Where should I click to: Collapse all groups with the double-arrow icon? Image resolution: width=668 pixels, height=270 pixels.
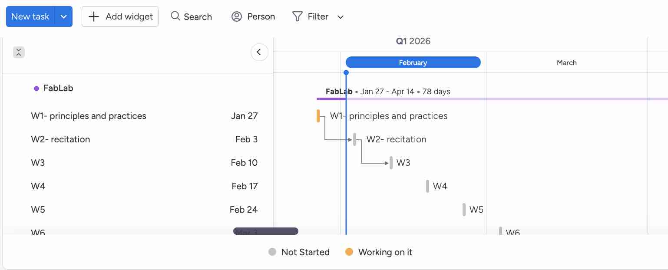pyautogui.click(x=19, y=52)
